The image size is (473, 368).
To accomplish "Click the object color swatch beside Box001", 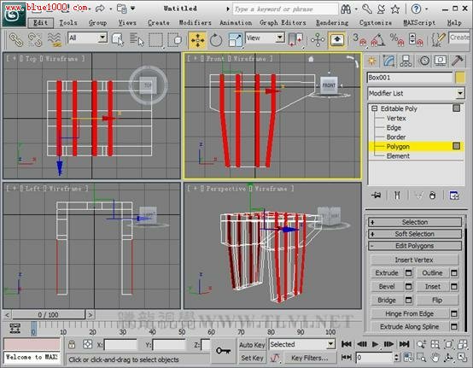I will pyautogui.click(x=460, y=78).
